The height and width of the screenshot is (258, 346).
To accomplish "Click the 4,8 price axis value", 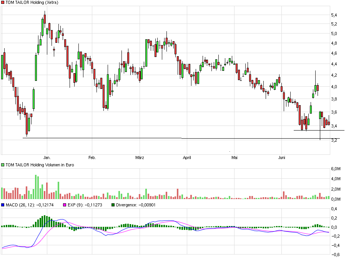I will pyautogui.click(x=334, y=43).
